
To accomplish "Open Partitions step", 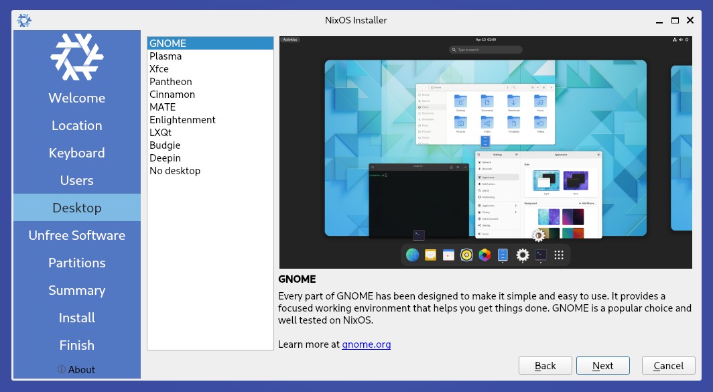I will 77,263.
